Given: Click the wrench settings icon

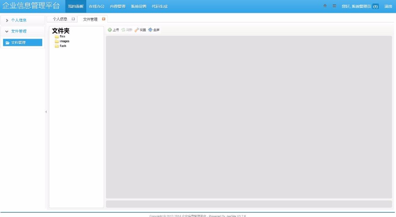Looking at the screenshot, I should tap(137, 30).
